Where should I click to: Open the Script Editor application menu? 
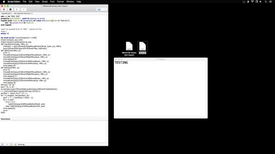pos(14,2)
